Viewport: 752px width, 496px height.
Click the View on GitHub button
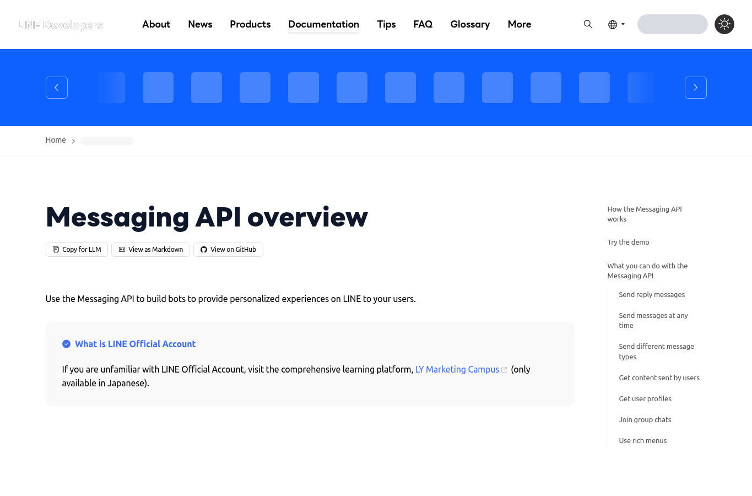pyautogui.click(x=228, y=250)
